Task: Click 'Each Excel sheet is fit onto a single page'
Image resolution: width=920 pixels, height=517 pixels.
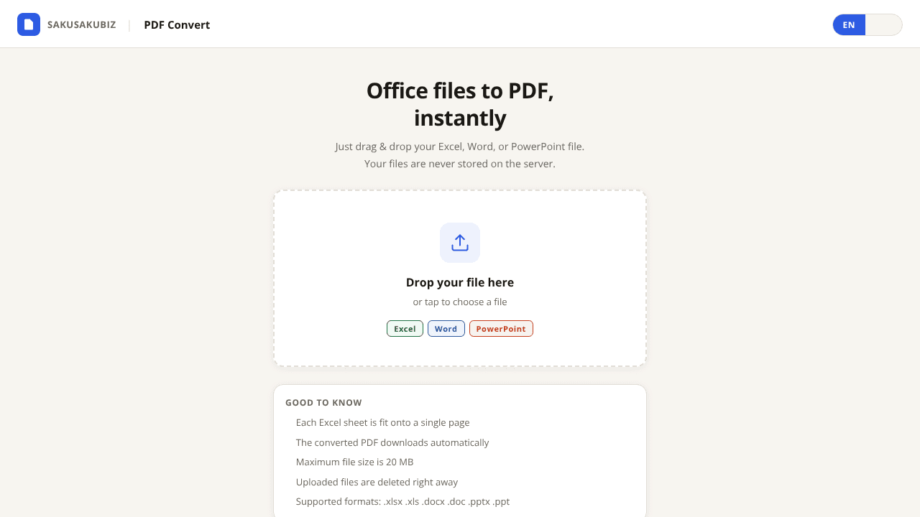Action: (x=383, y=423)
